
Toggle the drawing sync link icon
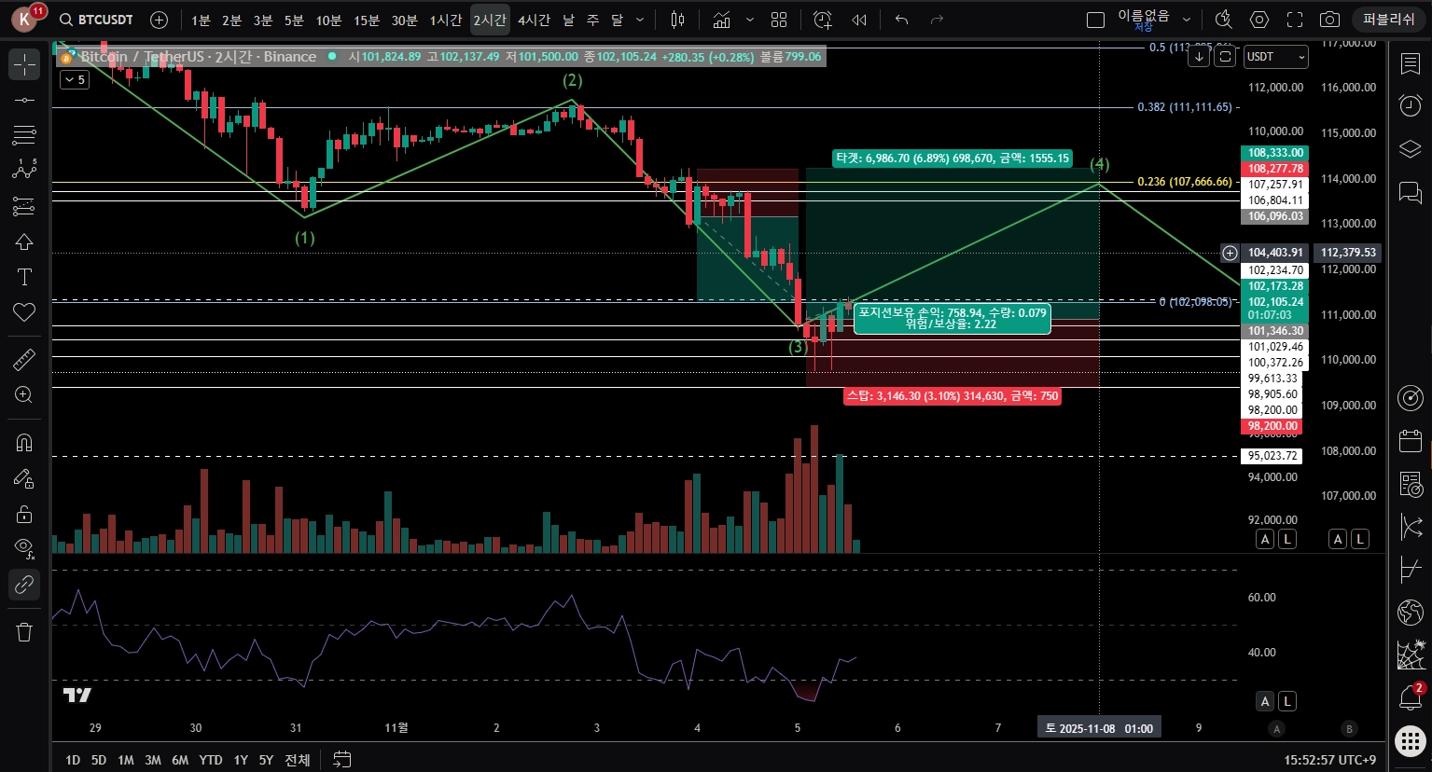click(24, 585)
